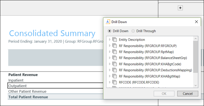The height and width of the screenshot is (106, 204).
Task: Click the Consolidated Summary title
Action: pos(52,33)
